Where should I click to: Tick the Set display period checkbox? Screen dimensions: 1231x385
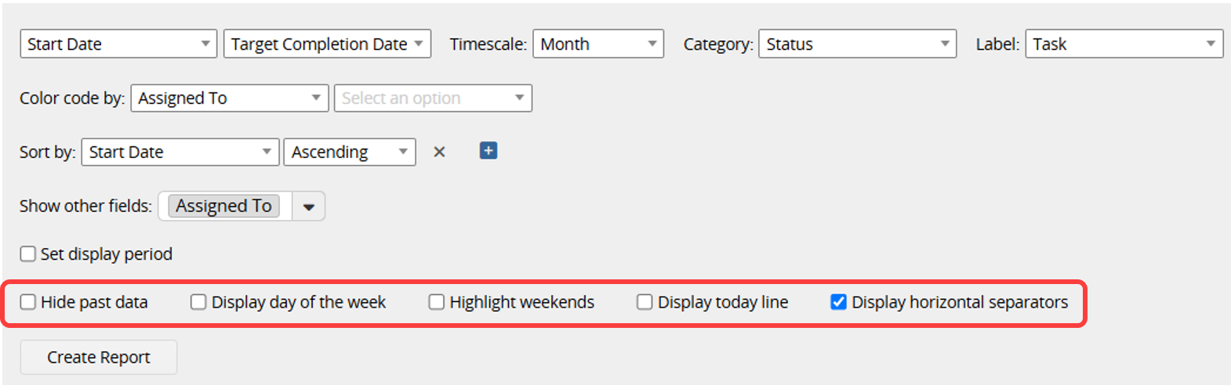coord(28,254)
